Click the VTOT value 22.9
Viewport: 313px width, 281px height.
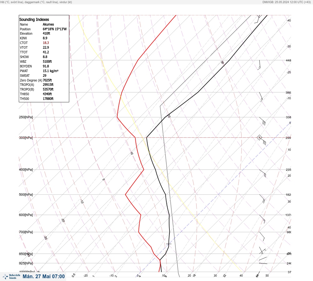tap(46, 47)
